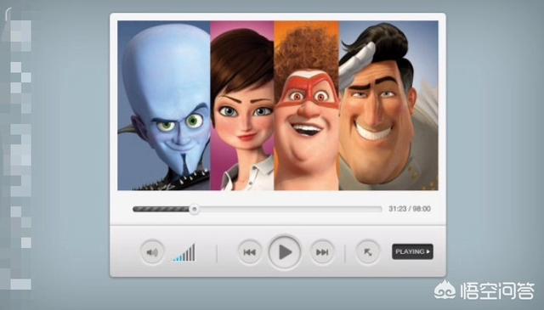This screenshot has width=544, height=310.
Task: Click the pixelated blurred strip at left edge
Action: tap(17, 149)
